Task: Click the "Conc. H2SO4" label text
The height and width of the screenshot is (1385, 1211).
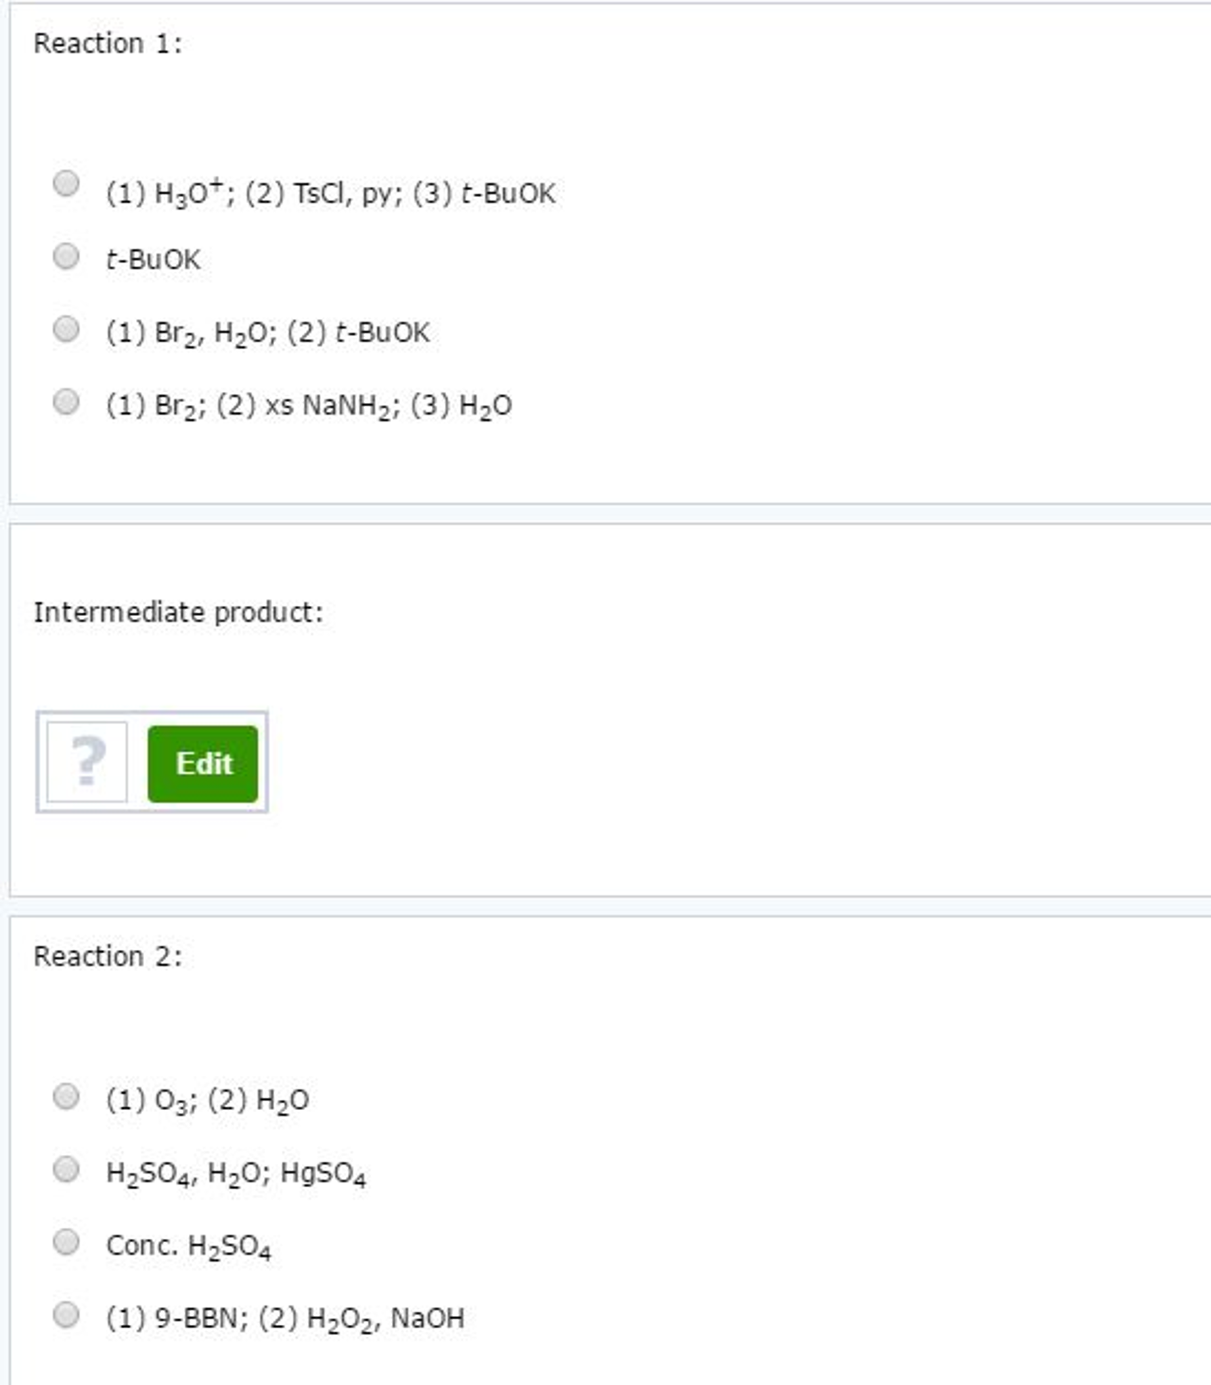Action: (188, 1246)
